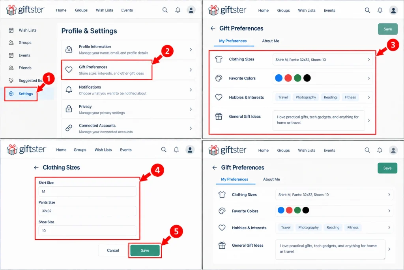Select My Preferences tab in the lower Gift Preferences panel
Viewport: 404px width, 270px height.
coord(234,179)
